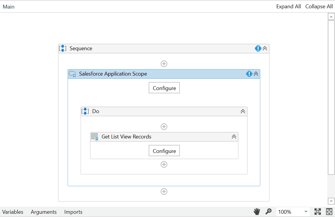Click the vertical scrollbar down arrow
335x217 pixels.
coord(331,201)
